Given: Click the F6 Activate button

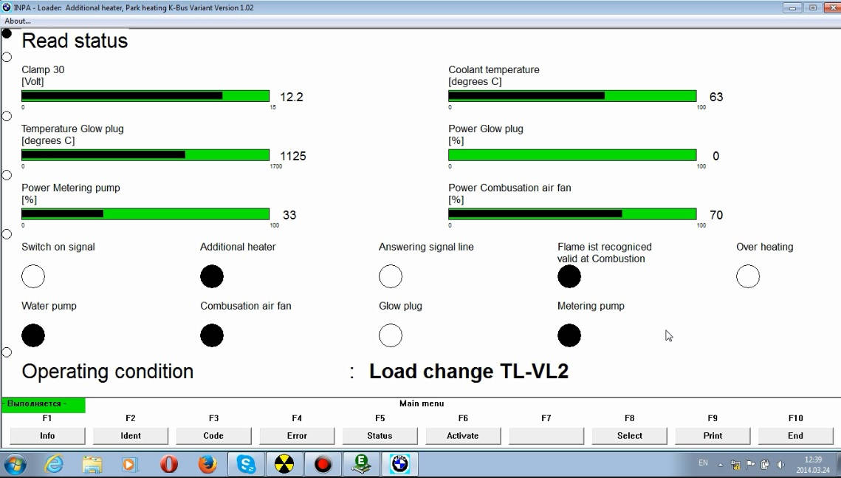Looking at the screenshot, I should click(x=463, y=436).
